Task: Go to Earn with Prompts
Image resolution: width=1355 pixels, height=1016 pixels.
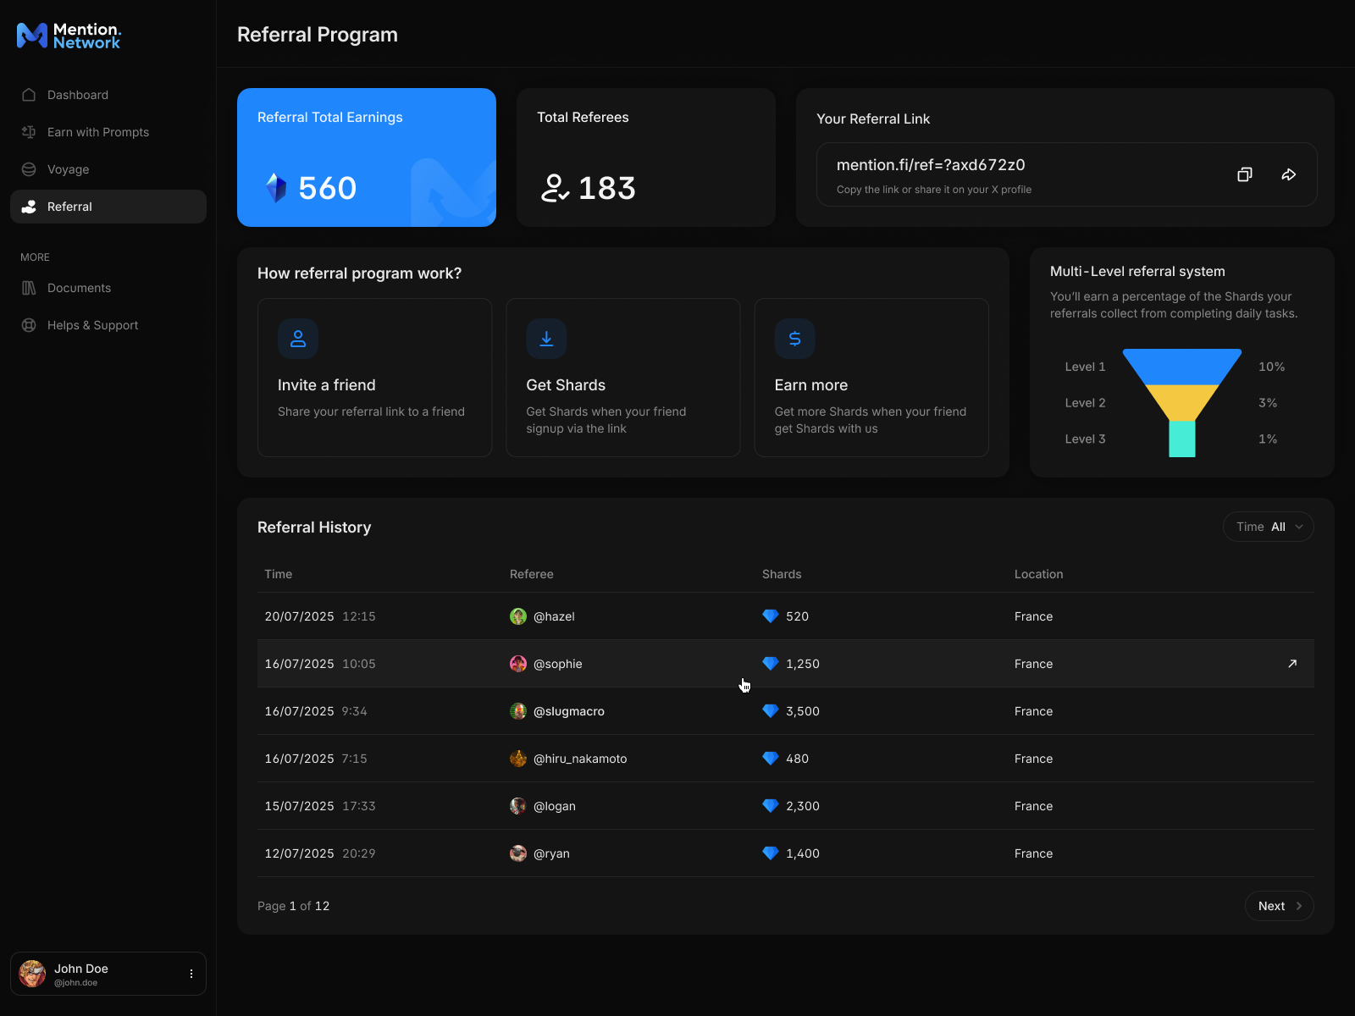Action: coord(108,132)
